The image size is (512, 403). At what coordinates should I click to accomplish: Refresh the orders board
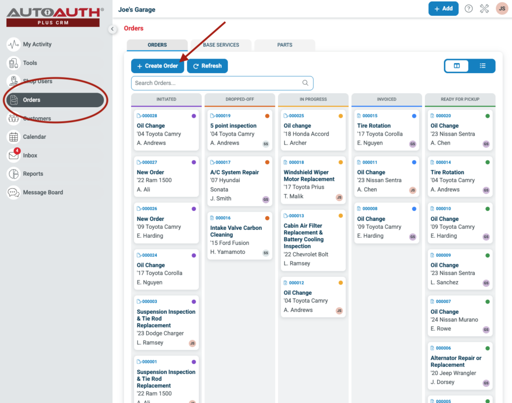pyautogui.click(x=207, y=66)
